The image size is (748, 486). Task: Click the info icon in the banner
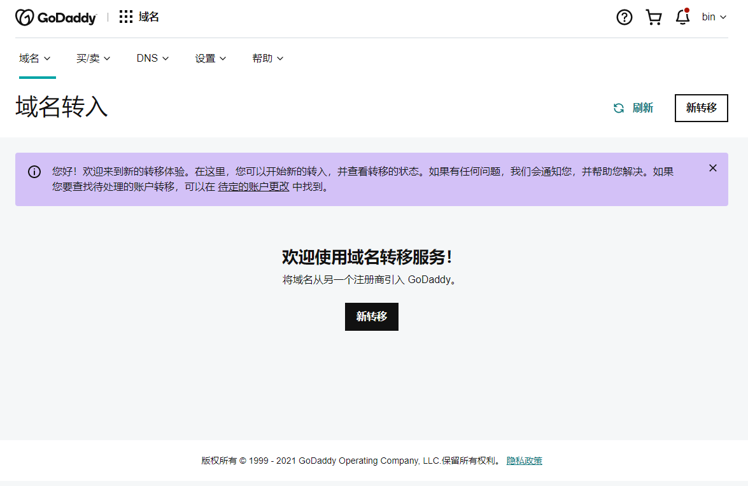pyautogui.click(x=34, y=172)
